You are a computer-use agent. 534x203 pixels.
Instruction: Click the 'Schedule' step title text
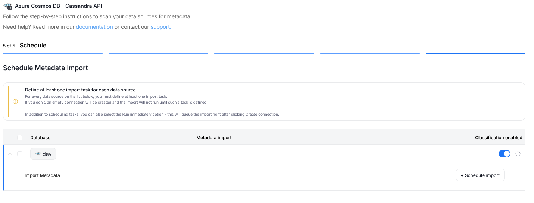(33, 46)
